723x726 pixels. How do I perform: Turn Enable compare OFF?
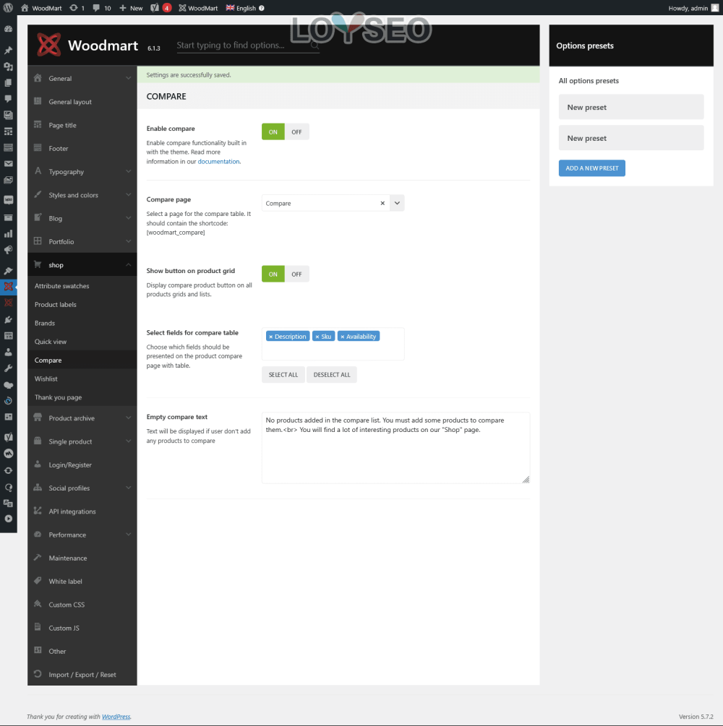click(x=296, y=132)
